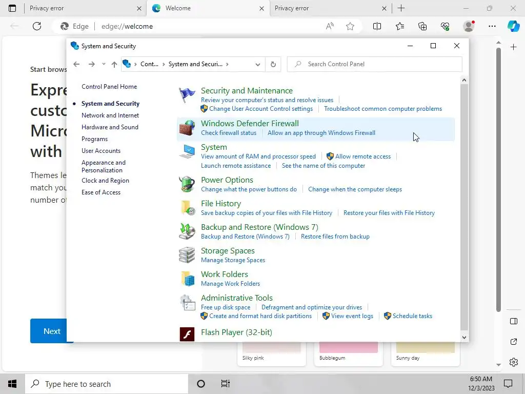Screen dimensions: 525x394
Task: Go forward in Control Panel navigation
Action: coord(91,64)
